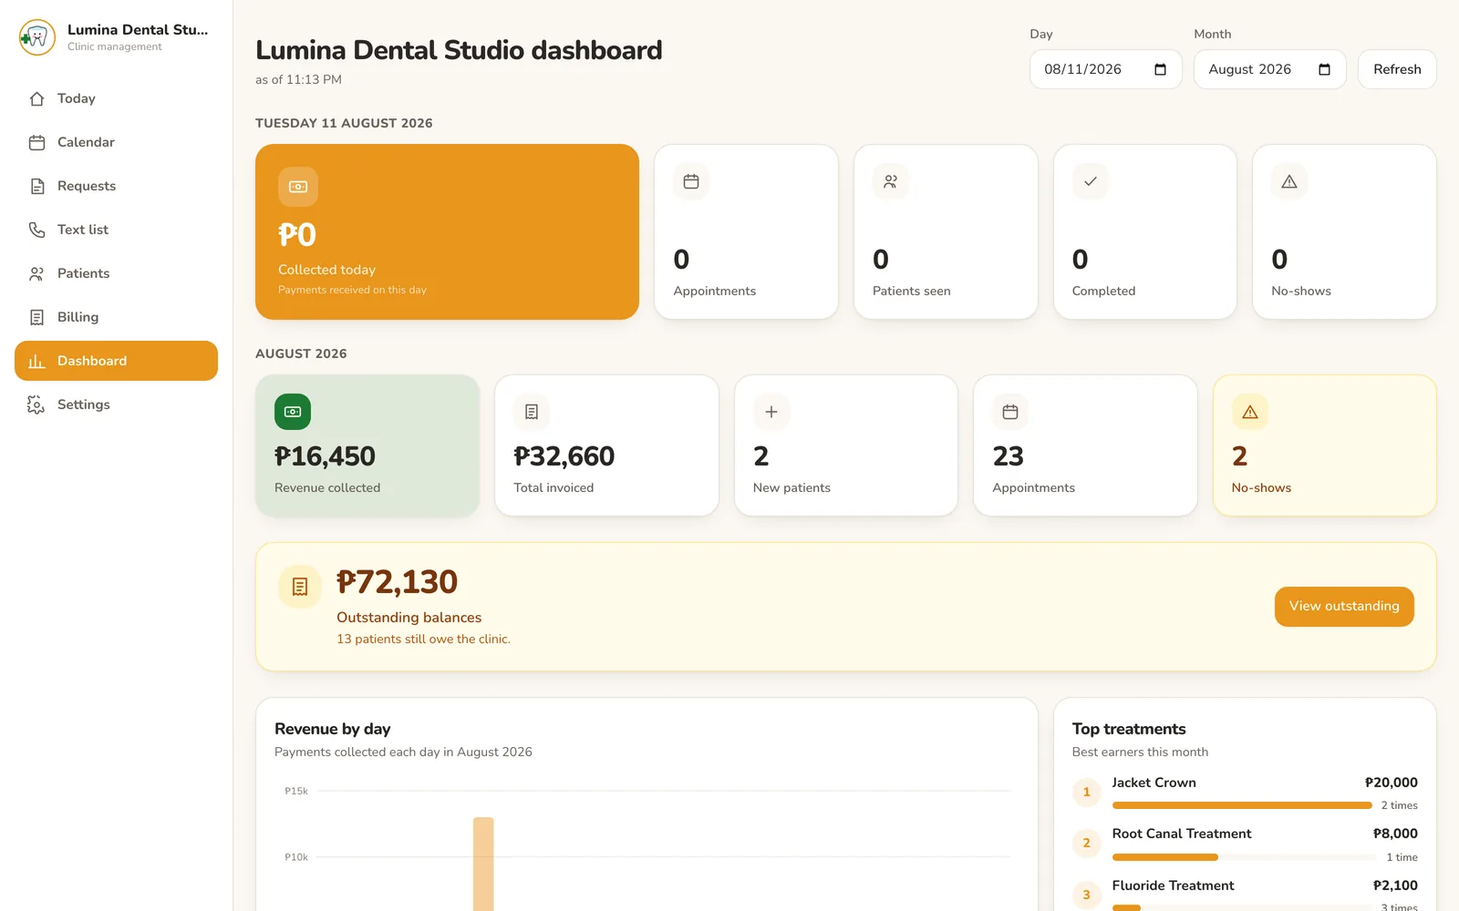Click the invoice icon on Total invoiced card

(532, 412)
